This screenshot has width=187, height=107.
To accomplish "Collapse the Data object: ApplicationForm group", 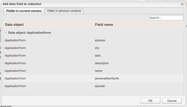I will click(6, 33).
